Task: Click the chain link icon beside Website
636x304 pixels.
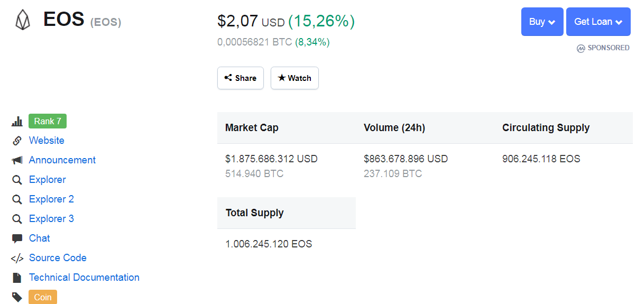Action: coord(17,141)
